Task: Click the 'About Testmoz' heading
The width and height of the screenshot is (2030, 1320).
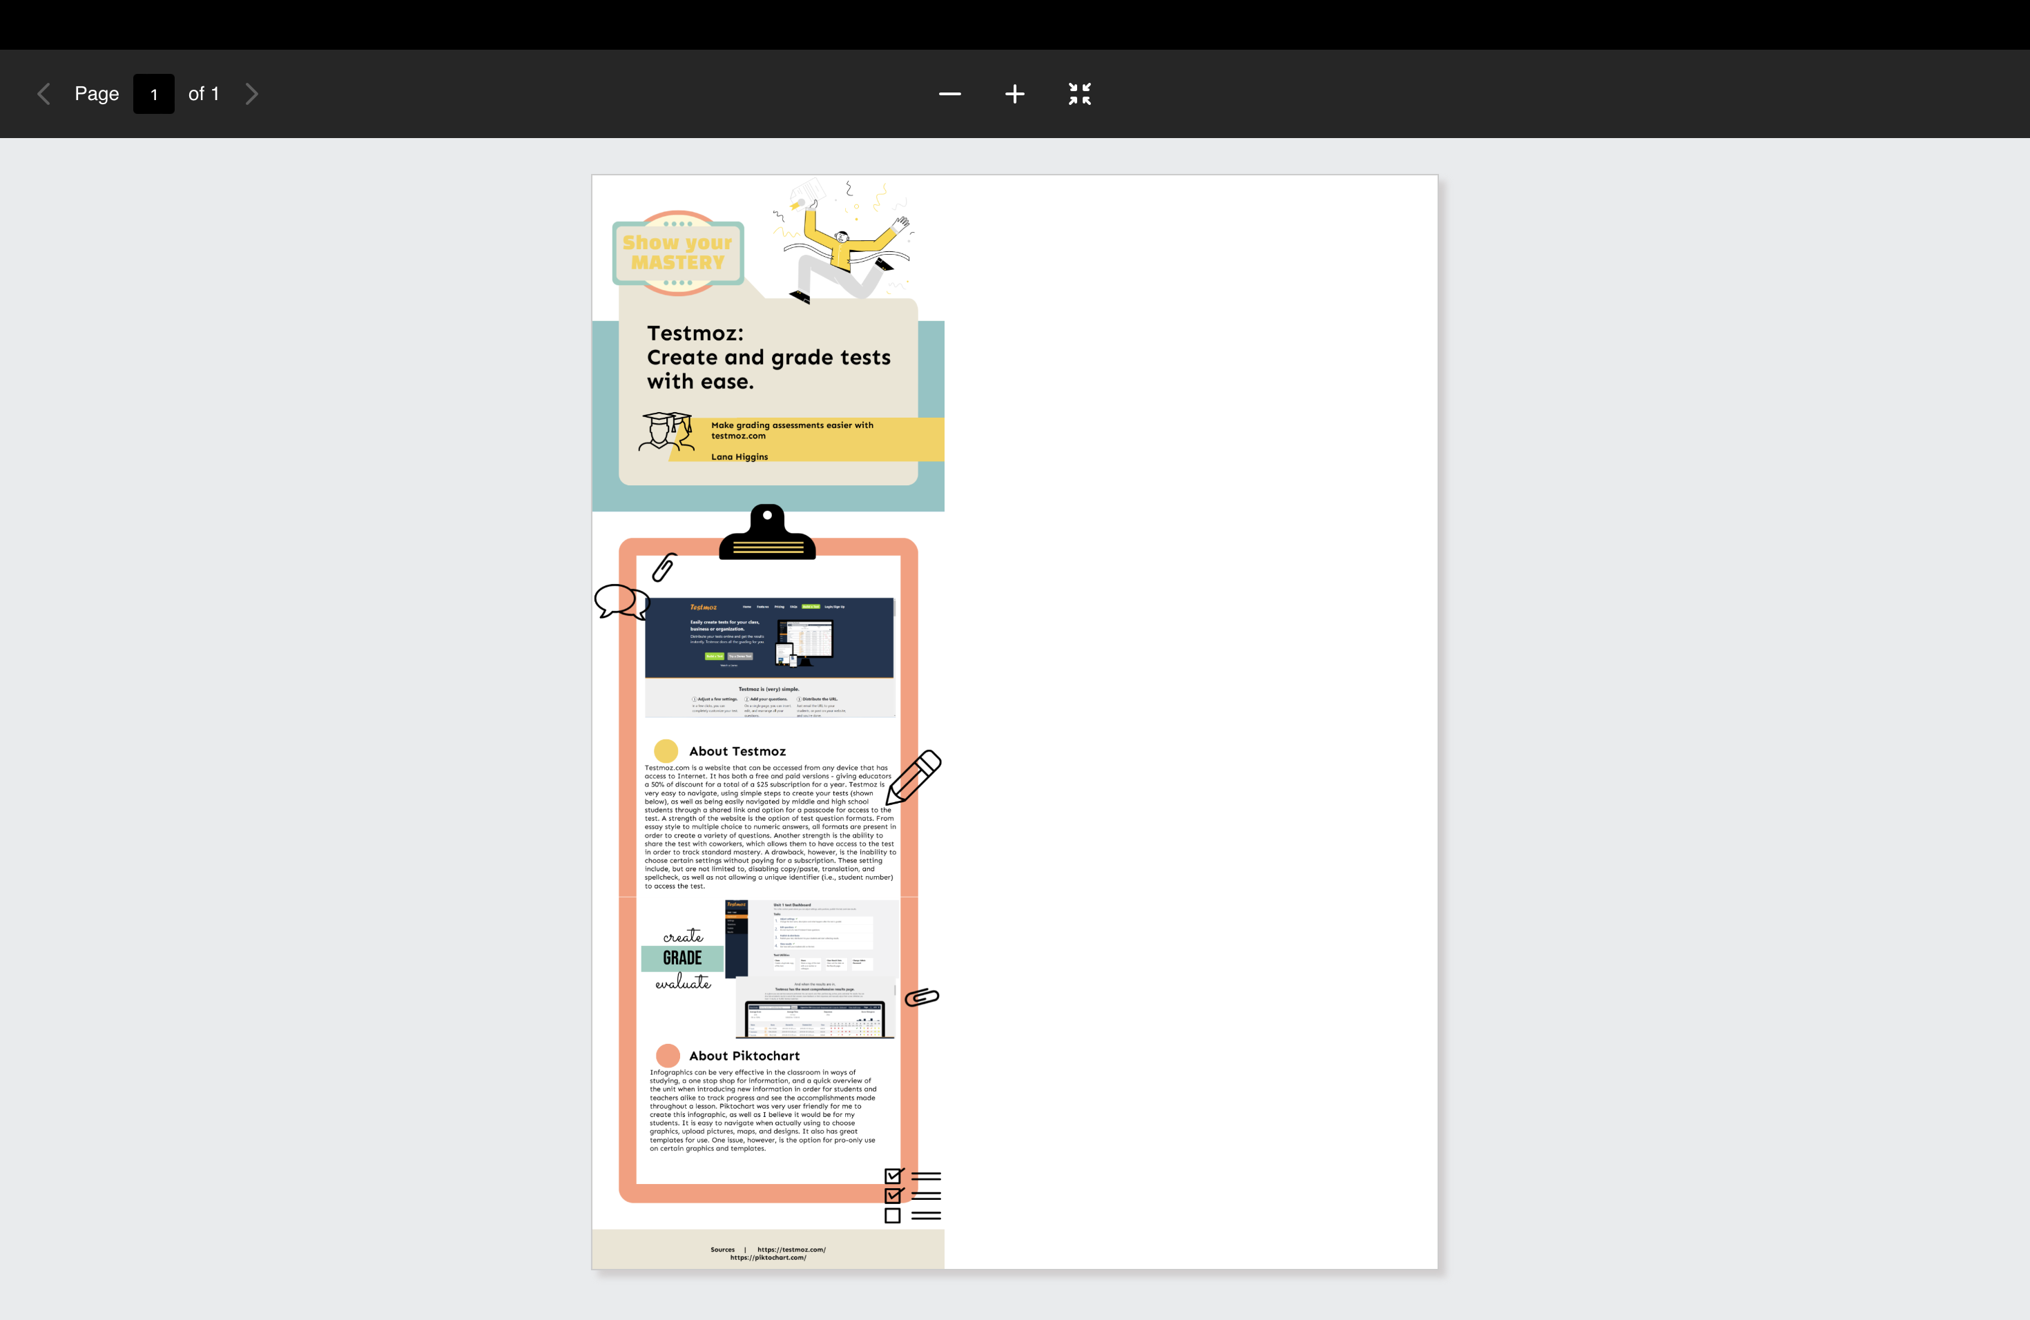Action: (738, 751)
